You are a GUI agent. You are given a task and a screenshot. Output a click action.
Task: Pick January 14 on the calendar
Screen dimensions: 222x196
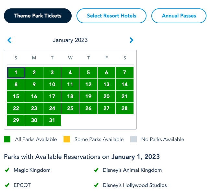(124, 85)
